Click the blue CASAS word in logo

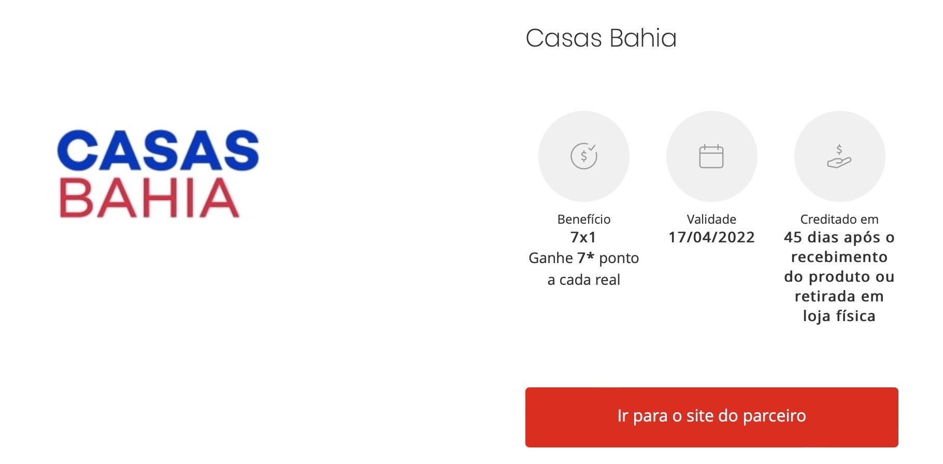point(158,150)
